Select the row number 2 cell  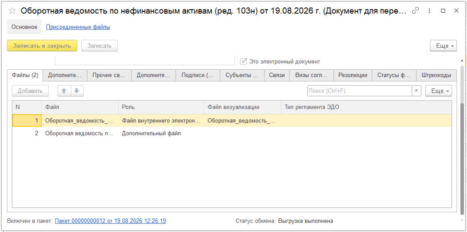(x=27, y=133)
